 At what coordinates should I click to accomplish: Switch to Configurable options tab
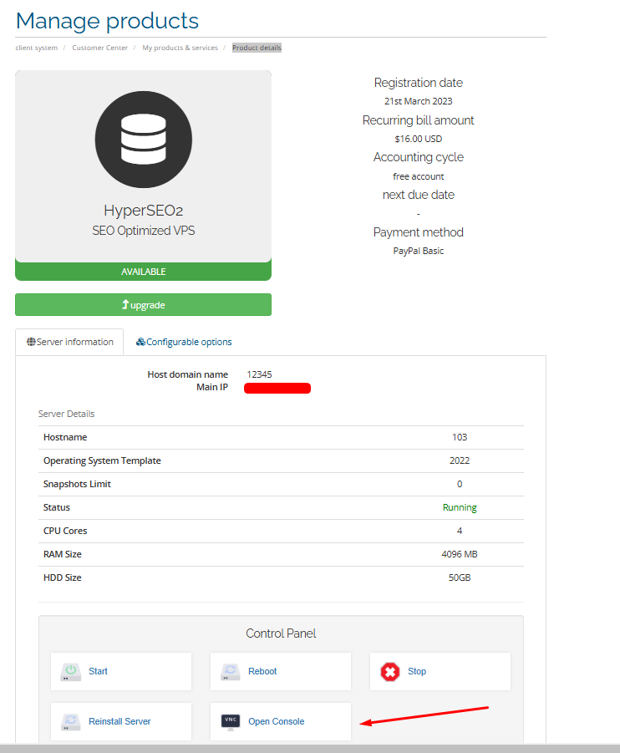[x=184, y=342]
